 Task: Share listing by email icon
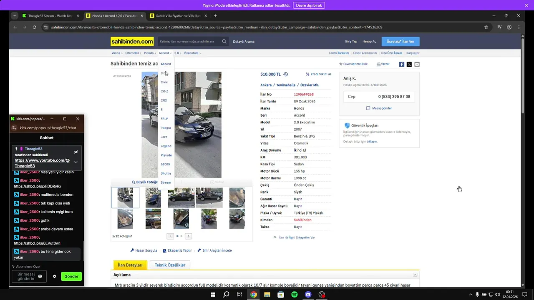tap(417, 64)
